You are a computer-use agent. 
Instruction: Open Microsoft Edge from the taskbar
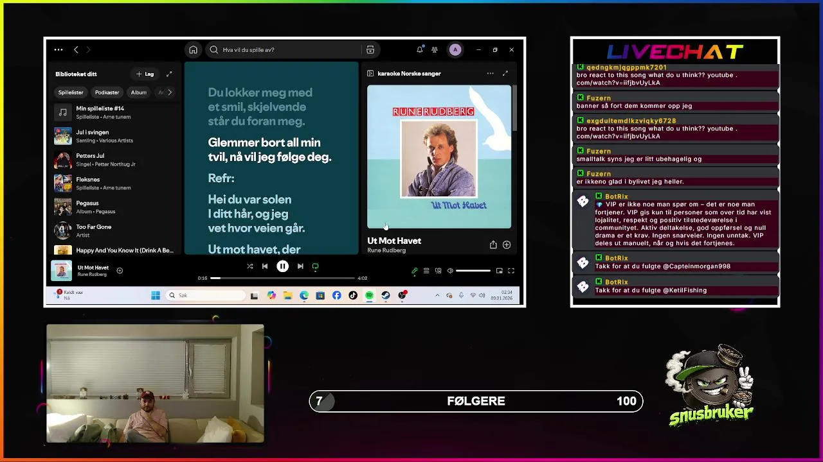303,296
